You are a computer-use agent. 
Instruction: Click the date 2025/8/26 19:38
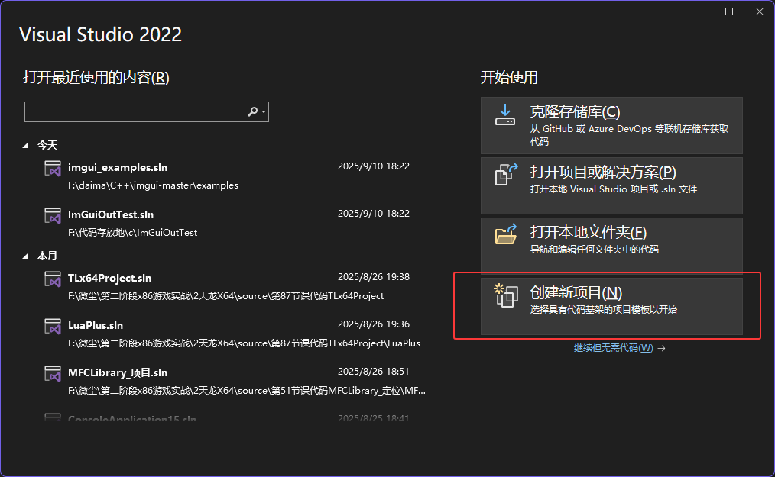tap(374, 277)
